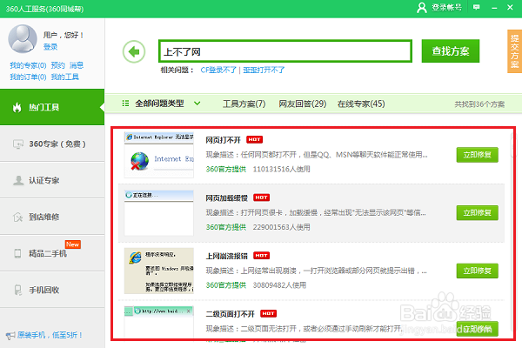The image size is (522, 348).
Task: Click the 网页打不开 thumbnail image
Action: (159, 155)
